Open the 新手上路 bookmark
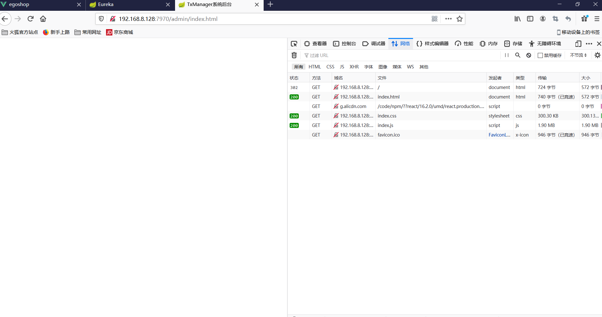Image resolution: width=602 pixels, height=317 pixels. click(56, 32)
